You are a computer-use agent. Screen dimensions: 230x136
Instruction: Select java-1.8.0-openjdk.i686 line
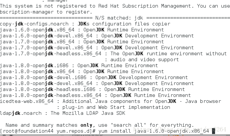(79, 66)
